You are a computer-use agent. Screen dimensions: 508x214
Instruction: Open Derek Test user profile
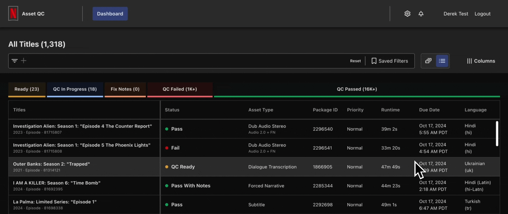(456, 14)
